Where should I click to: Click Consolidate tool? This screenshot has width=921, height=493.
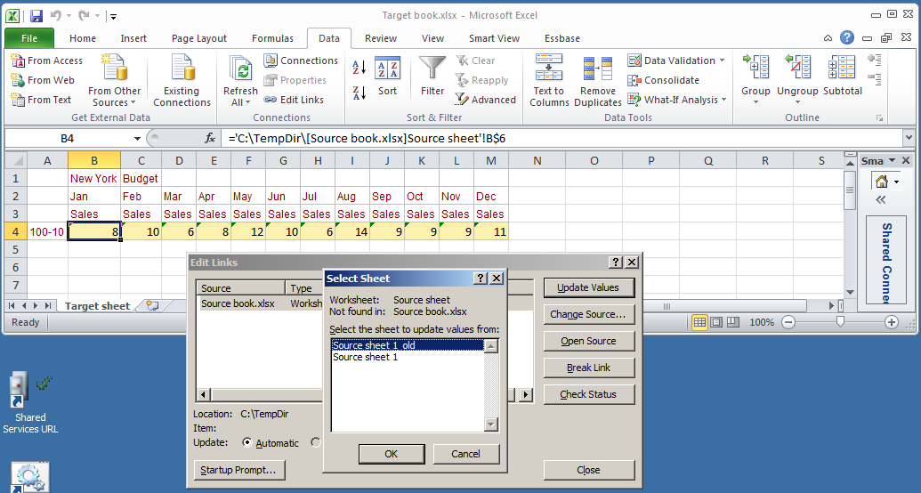tap(664, 80)
